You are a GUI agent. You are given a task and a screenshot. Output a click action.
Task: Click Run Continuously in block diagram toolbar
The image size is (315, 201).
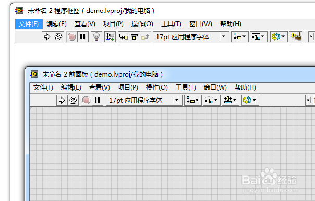58,36
